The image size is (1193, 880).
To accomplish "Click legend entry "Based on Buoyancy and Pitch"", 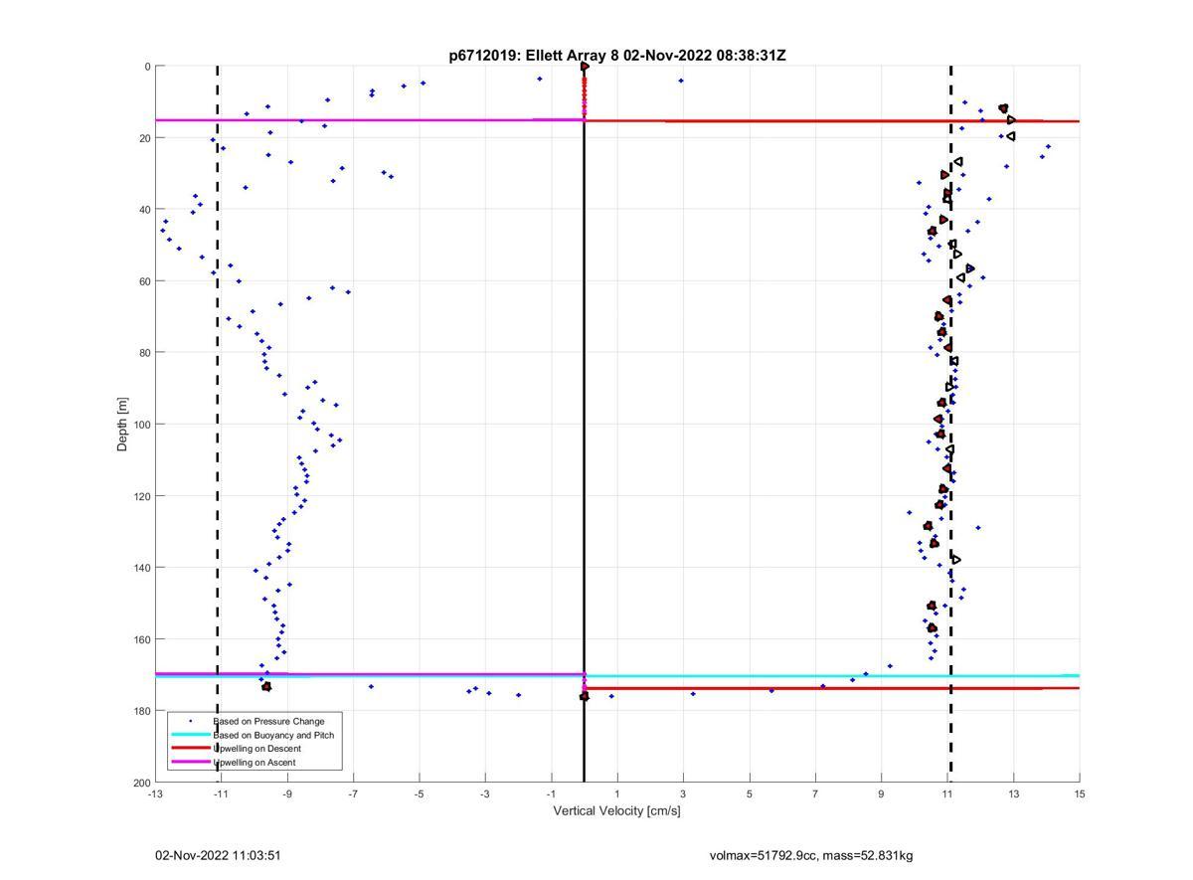I will coord(273,735).
